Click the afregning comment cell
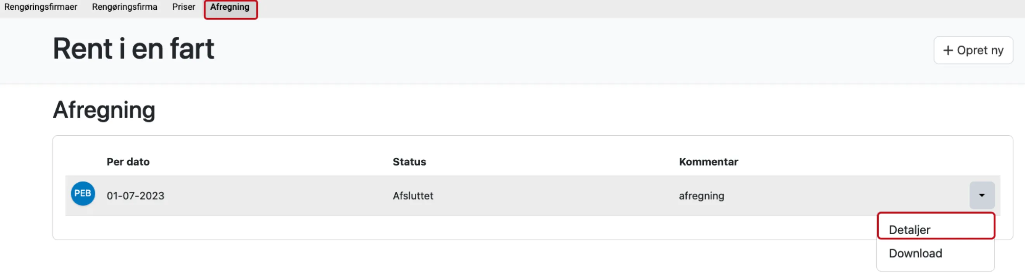The image size is (1025, 276). pos(701,196)
